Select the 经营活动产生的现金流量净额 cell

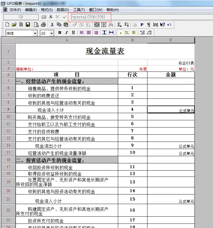(x=67, y=153)
